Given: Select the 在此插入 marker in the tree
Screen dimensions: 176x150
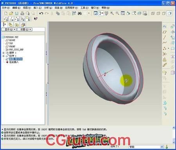Looking at the screenshot, I should pos(14,62).
